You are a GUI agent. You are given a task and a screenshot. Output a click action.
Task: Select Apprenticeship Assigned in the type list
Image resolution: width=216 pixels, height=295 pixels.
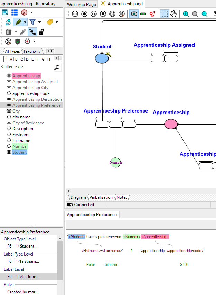35,82
